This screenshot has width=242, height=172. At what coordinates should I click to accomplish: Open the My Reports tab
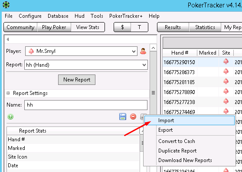[232, 27]
